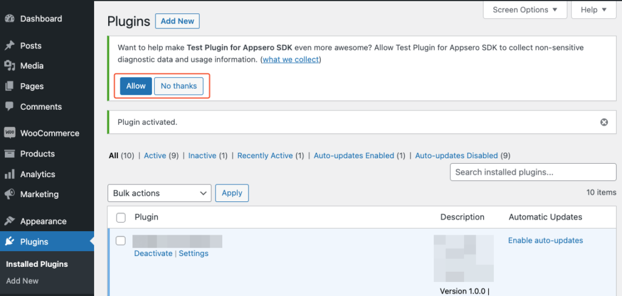The width and height of the screenshot is (622, 296).
Task: Click the WooCommerce logo icon
Action: pos(10,133)
